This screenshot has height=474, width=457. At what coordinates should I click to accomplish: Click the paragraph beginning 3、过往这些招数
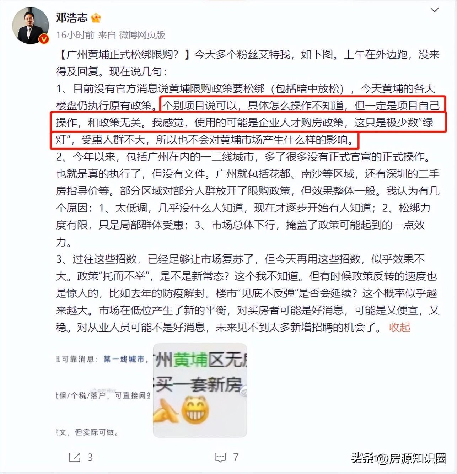[x=248, y=293]
